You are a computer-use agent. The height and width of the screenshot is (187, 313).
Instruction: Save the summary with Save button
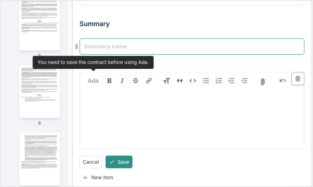coord(119,162)
